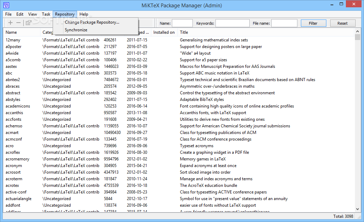The image size is (364, 222).
Task: Select the academicons package row
Action: (x=179, y=106)
